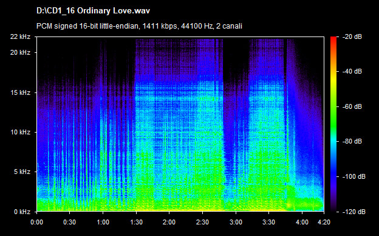Click the '4:20' end time label
Screen dimensions: 379x236
click(x=324, y=222)
